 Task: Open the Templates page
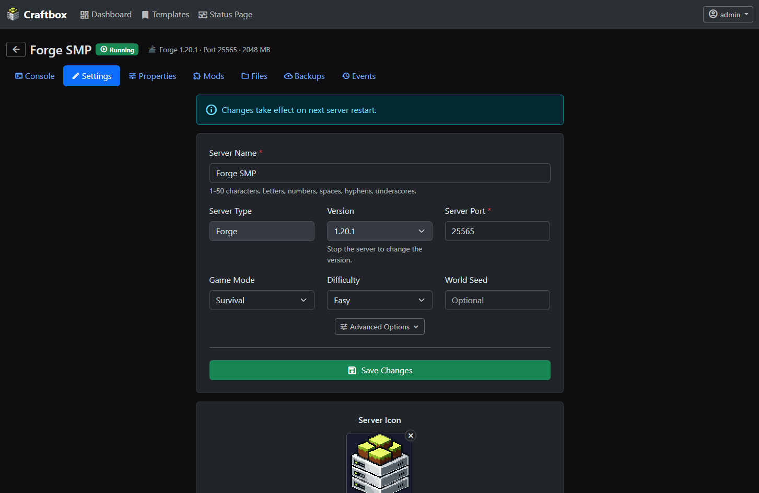click(166, 15)
